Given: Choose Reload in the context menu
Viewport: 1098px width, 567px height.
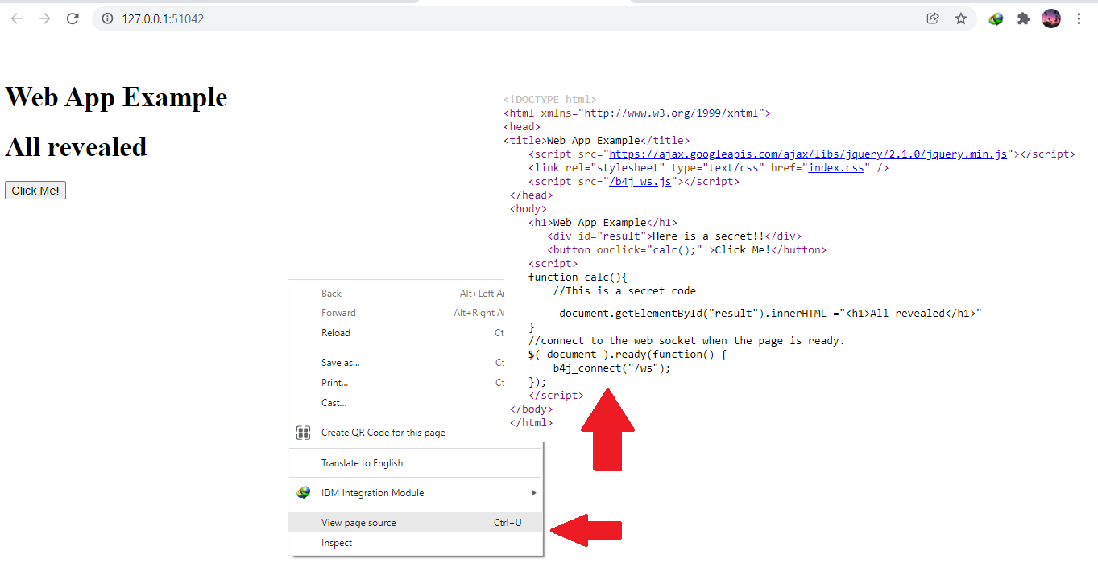Looking at the screenshot, I should click(x=397, y=332).
